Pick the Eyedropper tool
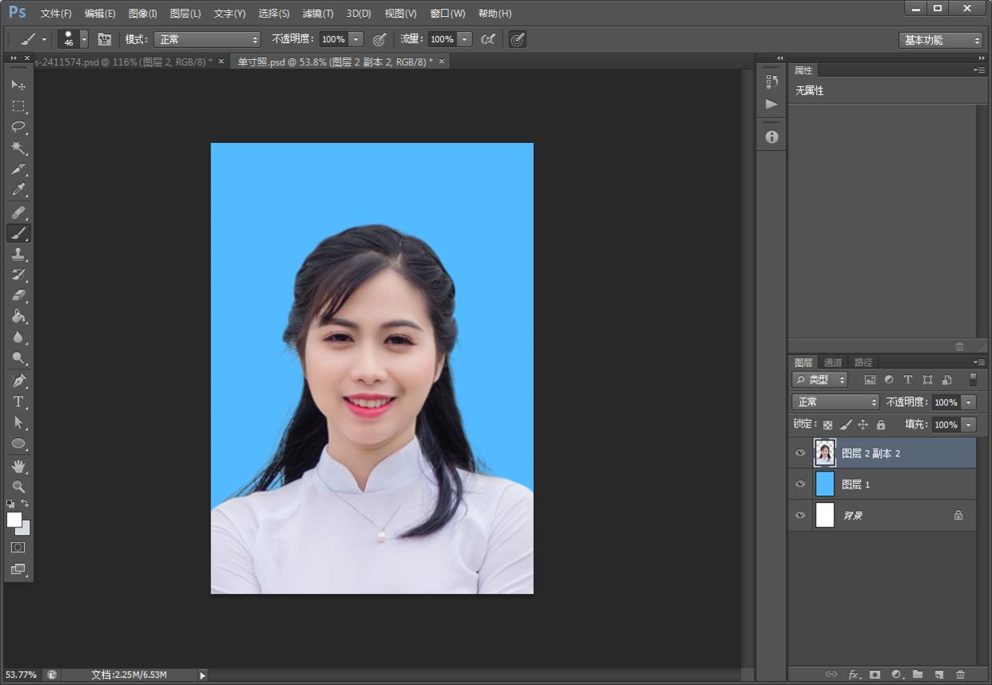This screenshot has height=685, width=992. (x=18, y=190)
